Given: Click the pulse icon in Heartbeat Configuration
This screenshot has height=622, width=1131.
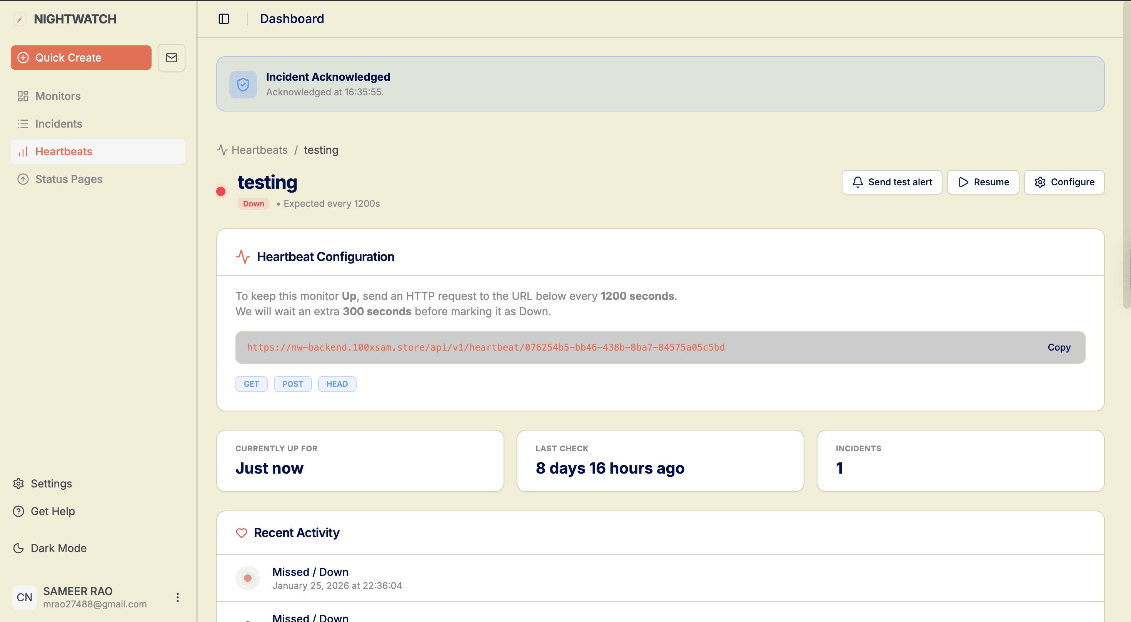Looking at the screenshot, I should pyautogui.click(x=243, y=257).
